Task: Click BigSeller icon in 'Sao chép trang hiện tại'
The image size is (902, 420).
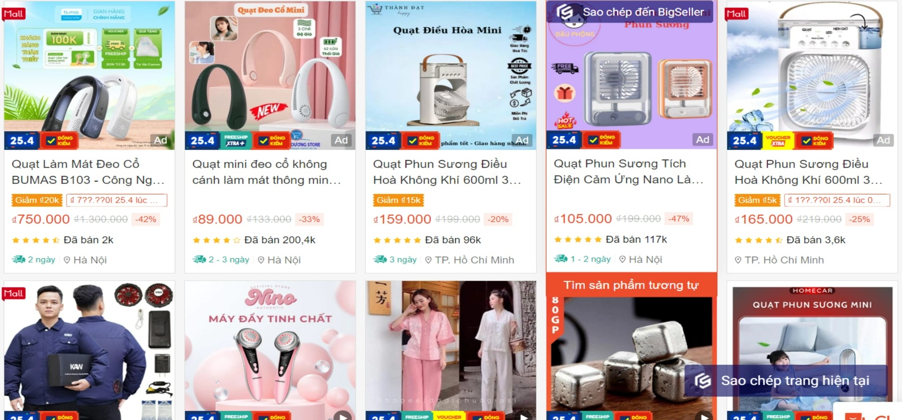Action: tap(703, 381)
